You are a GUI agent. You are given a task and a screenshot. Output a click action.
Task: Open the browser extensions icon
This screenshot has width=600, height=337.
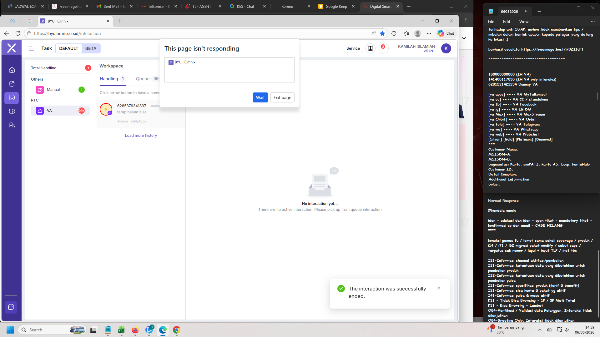tap(394, 33)
